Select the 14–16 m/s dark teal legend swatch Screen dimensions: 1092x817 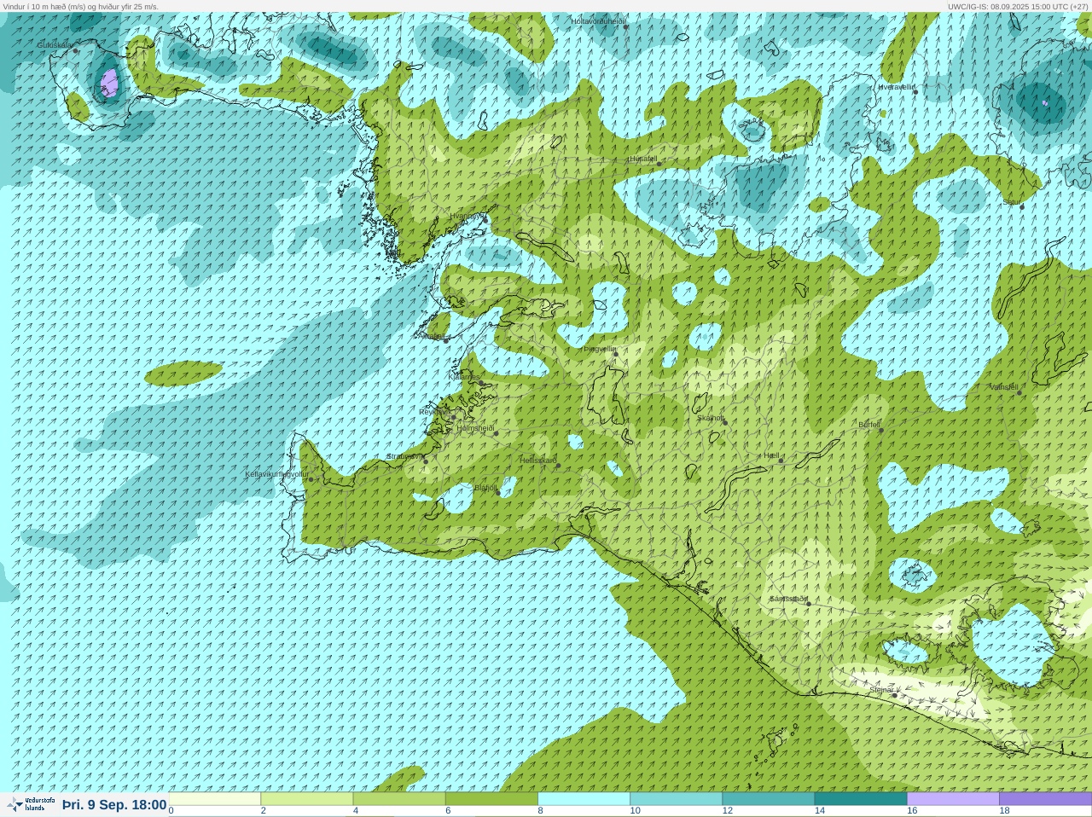tap(861, 799)
